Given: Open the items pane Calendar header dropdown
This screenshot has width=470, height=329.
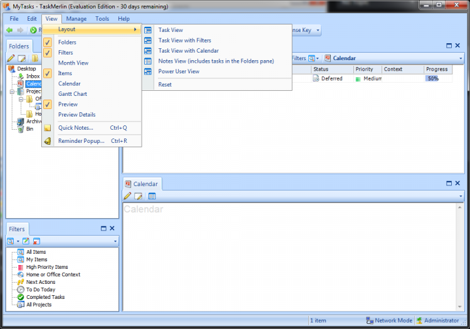Looking at the screenshot, I should tap(461, 58).
